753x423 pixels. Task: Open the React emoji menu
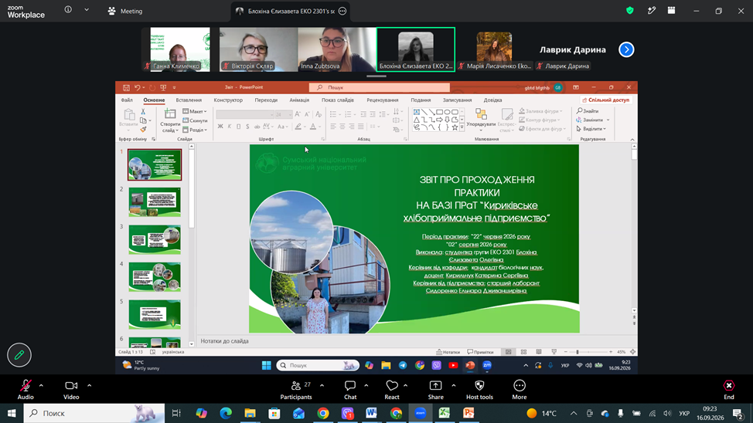pos(392,390)
